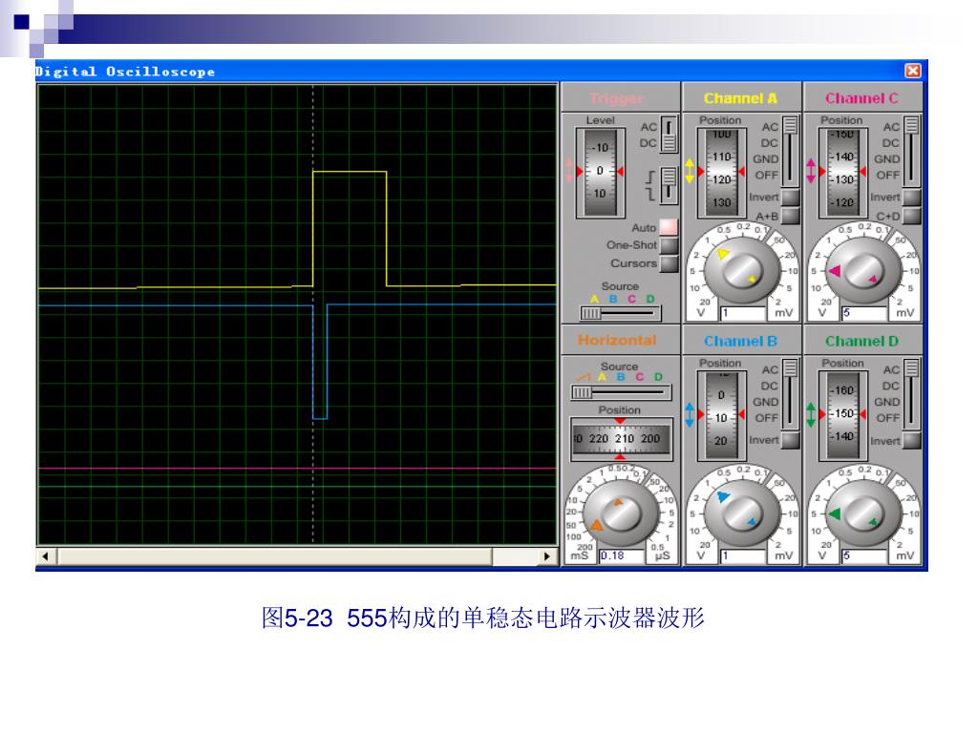The image size is (978, 733).
Task: Click Channel B coupling mode slider
Action: pyautogui.click(x=790, y=394)
